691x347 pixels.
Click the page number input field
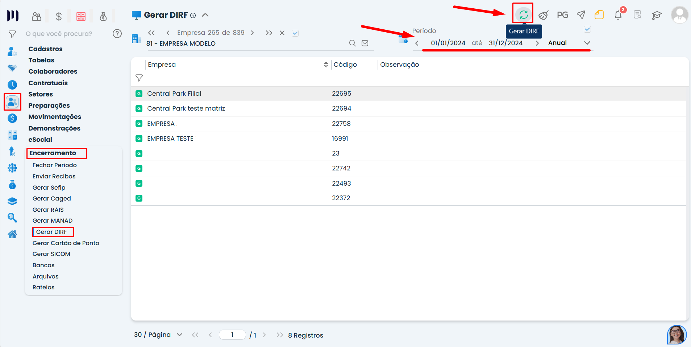point(232,335)
